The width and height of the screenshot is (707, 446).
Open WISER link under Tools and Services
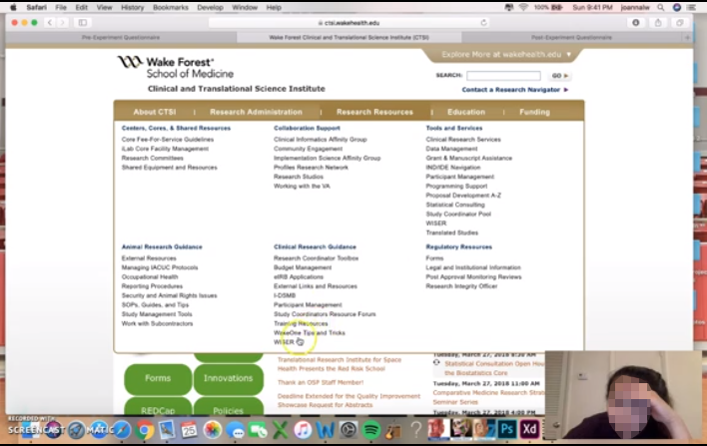coord(436,223)
